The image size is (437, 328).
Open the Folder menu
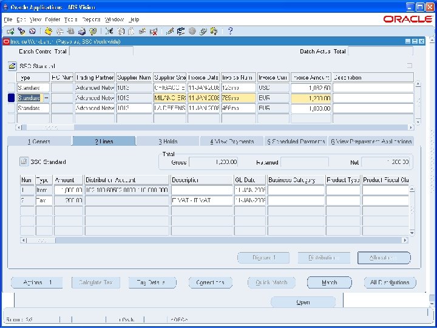tap(53, 19)
